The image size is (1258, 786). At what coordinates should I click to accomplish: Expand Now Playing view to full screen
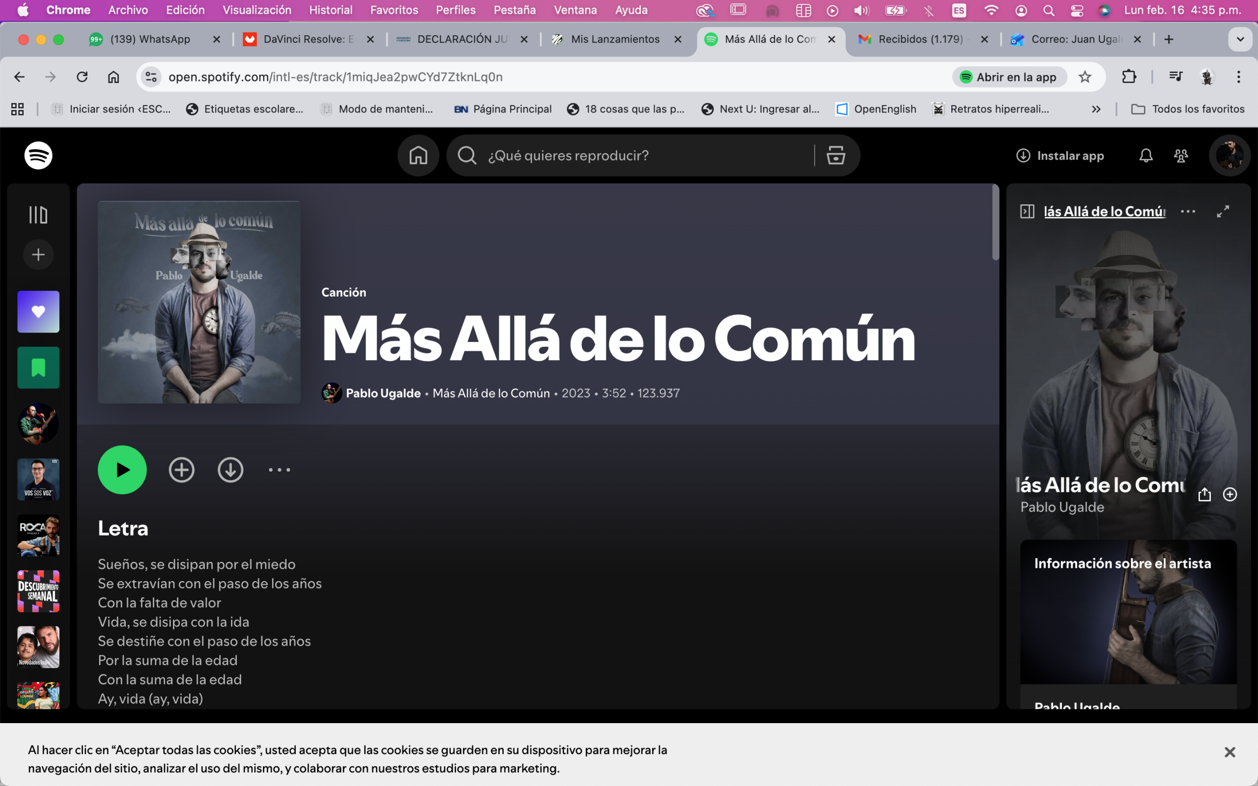pos(1223,211)
